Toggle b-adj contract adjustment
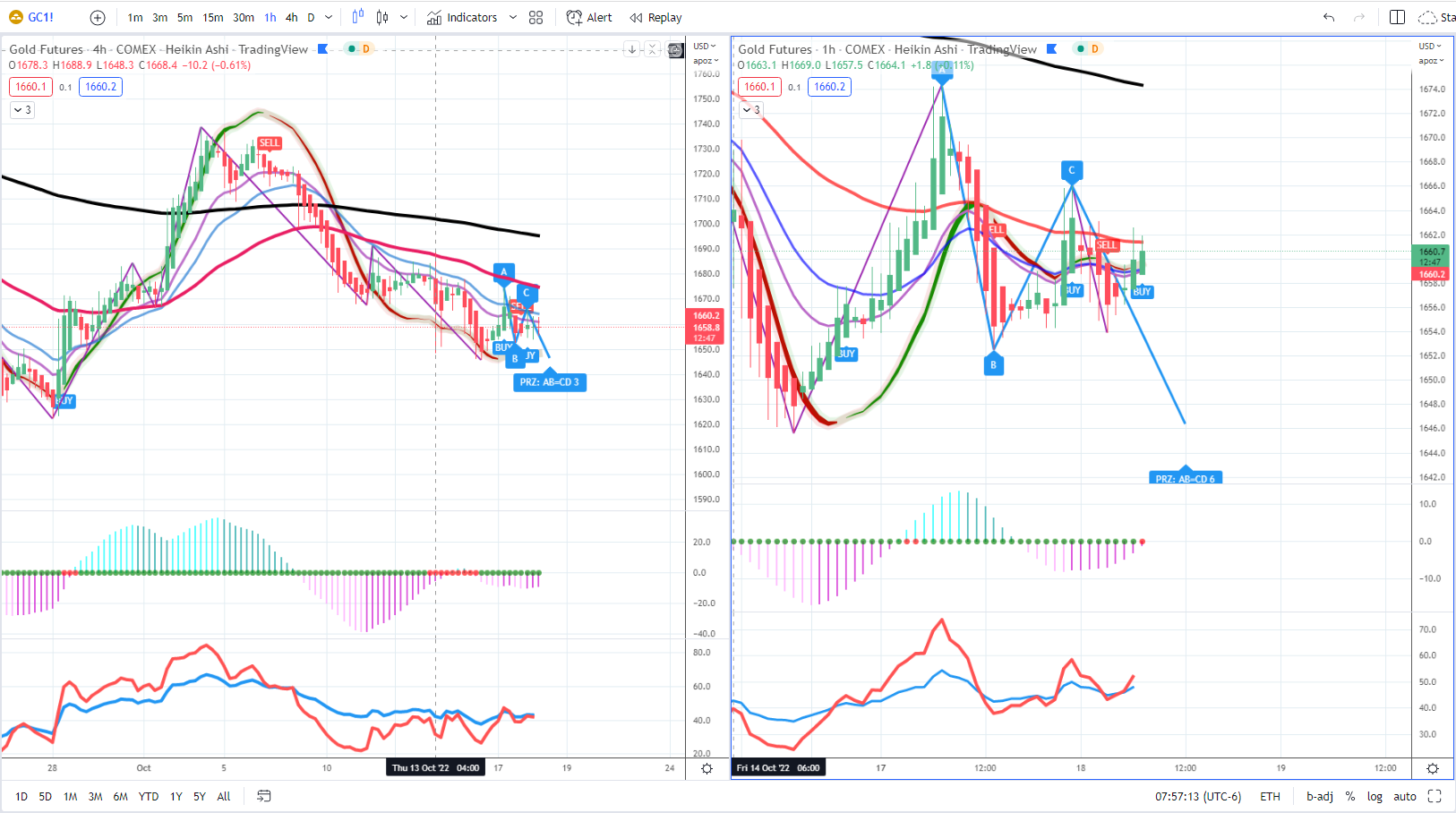Viewport: 1456px width, 813px height. (1320, 796)
